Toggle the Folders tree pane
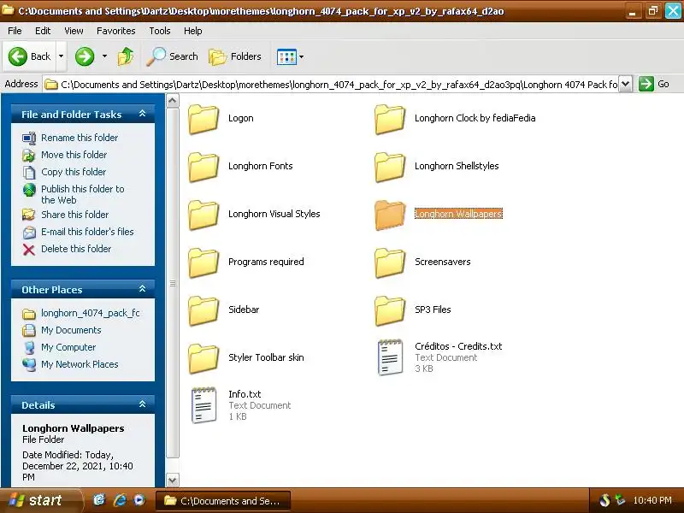 [235, 56]
